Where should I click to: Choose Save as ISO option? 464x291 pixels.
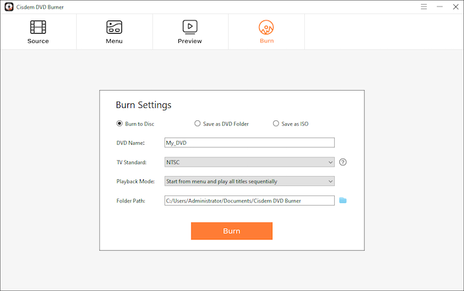(290, 124)
